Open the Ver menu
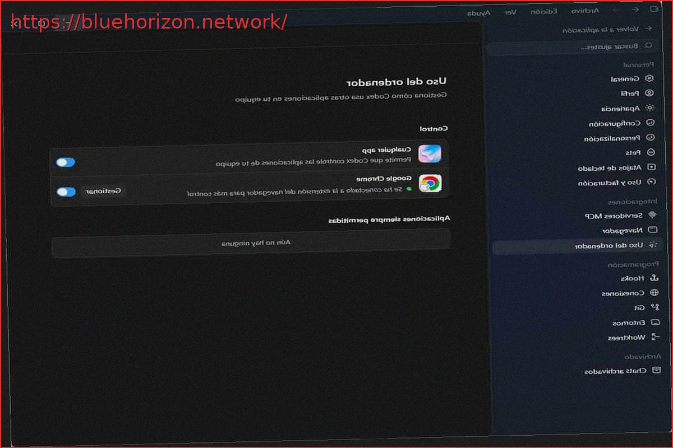Viewport: 673px width, 448px height. [510, 12]
